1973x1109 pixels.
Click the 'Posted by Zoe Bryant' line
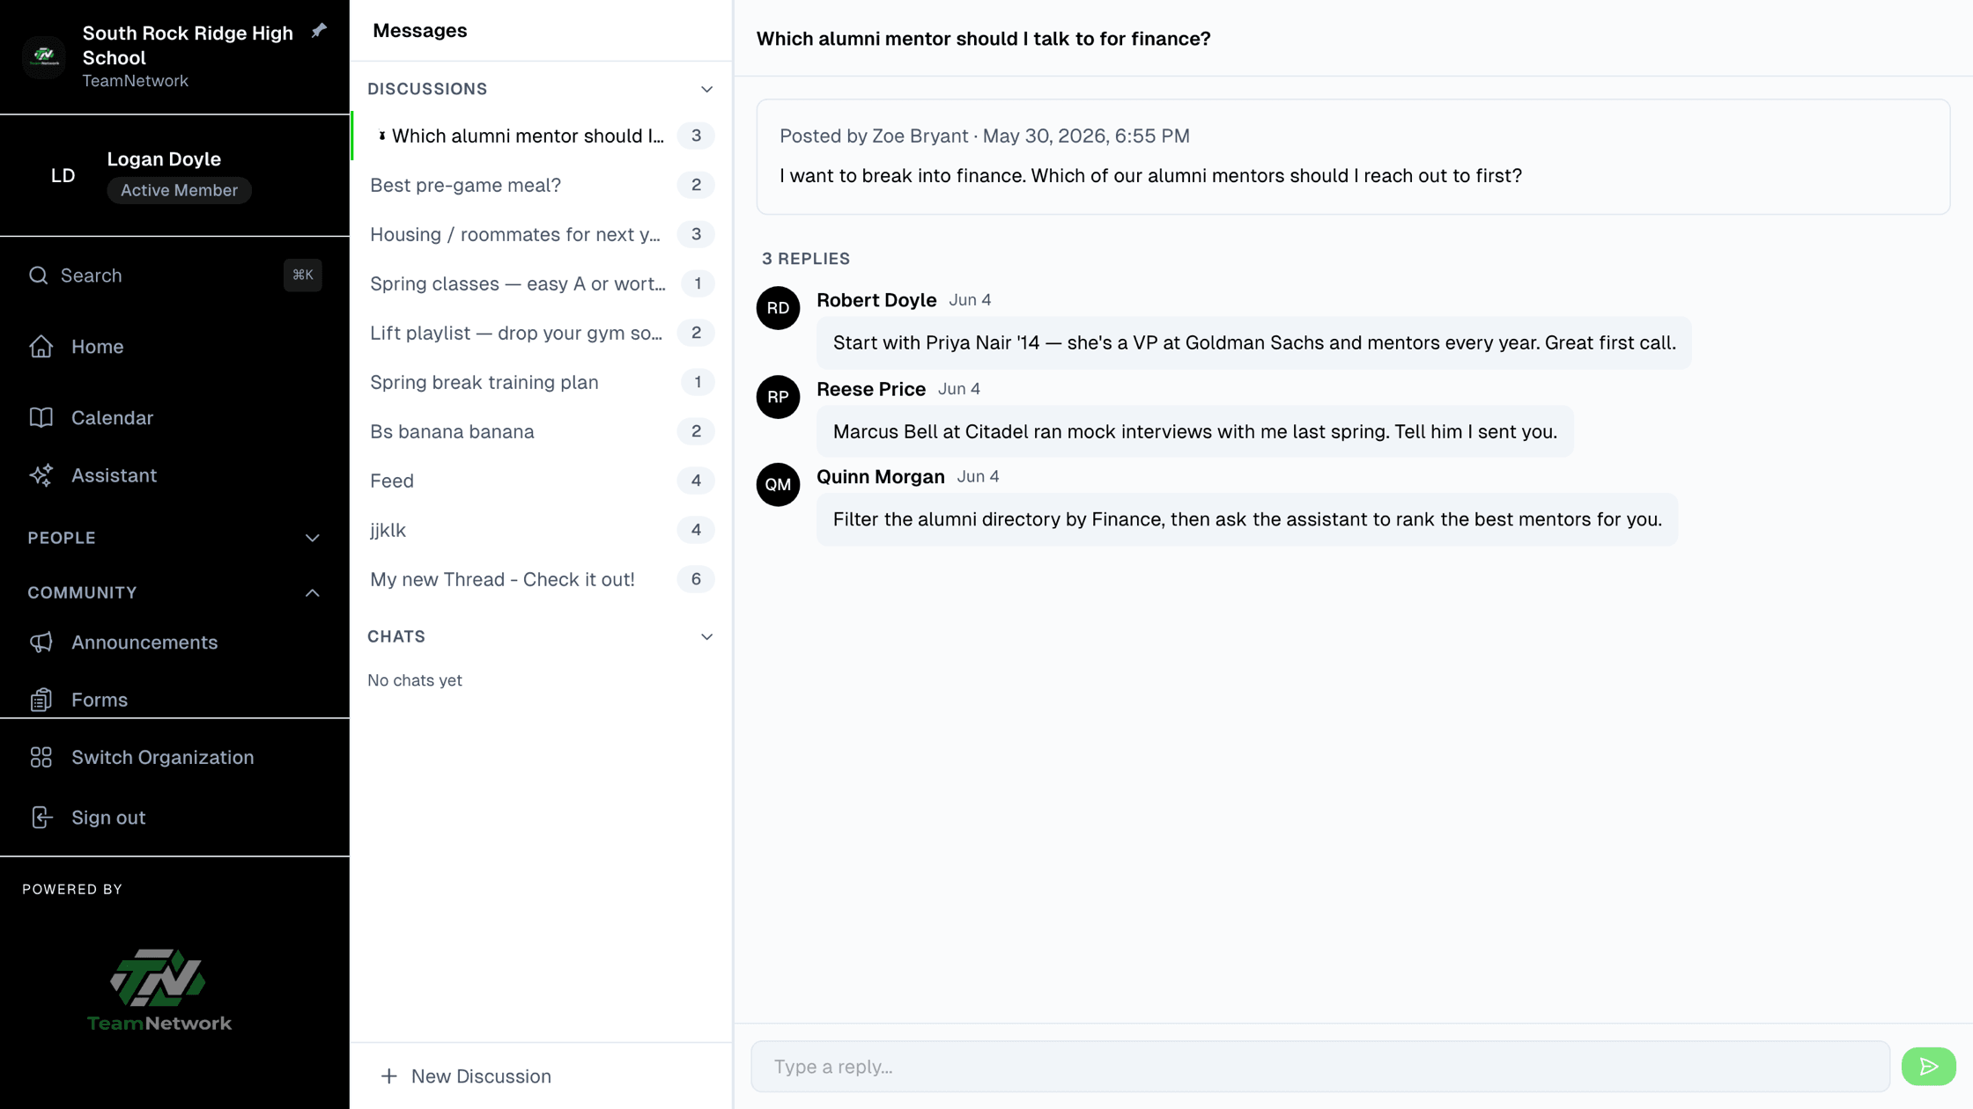coord(984,136)
